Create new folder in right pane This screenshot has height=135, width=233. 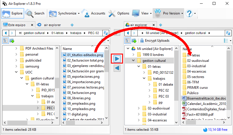[x=134, y=41]
